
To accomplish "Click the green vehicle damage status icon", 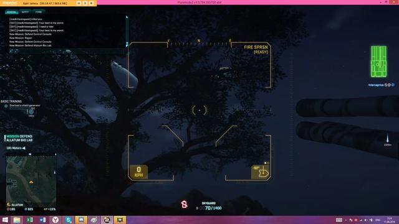I will 378,62.
